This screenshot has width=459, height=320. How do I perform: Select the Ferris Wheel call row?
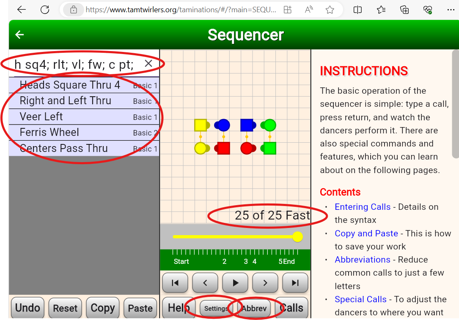[84, 133]
